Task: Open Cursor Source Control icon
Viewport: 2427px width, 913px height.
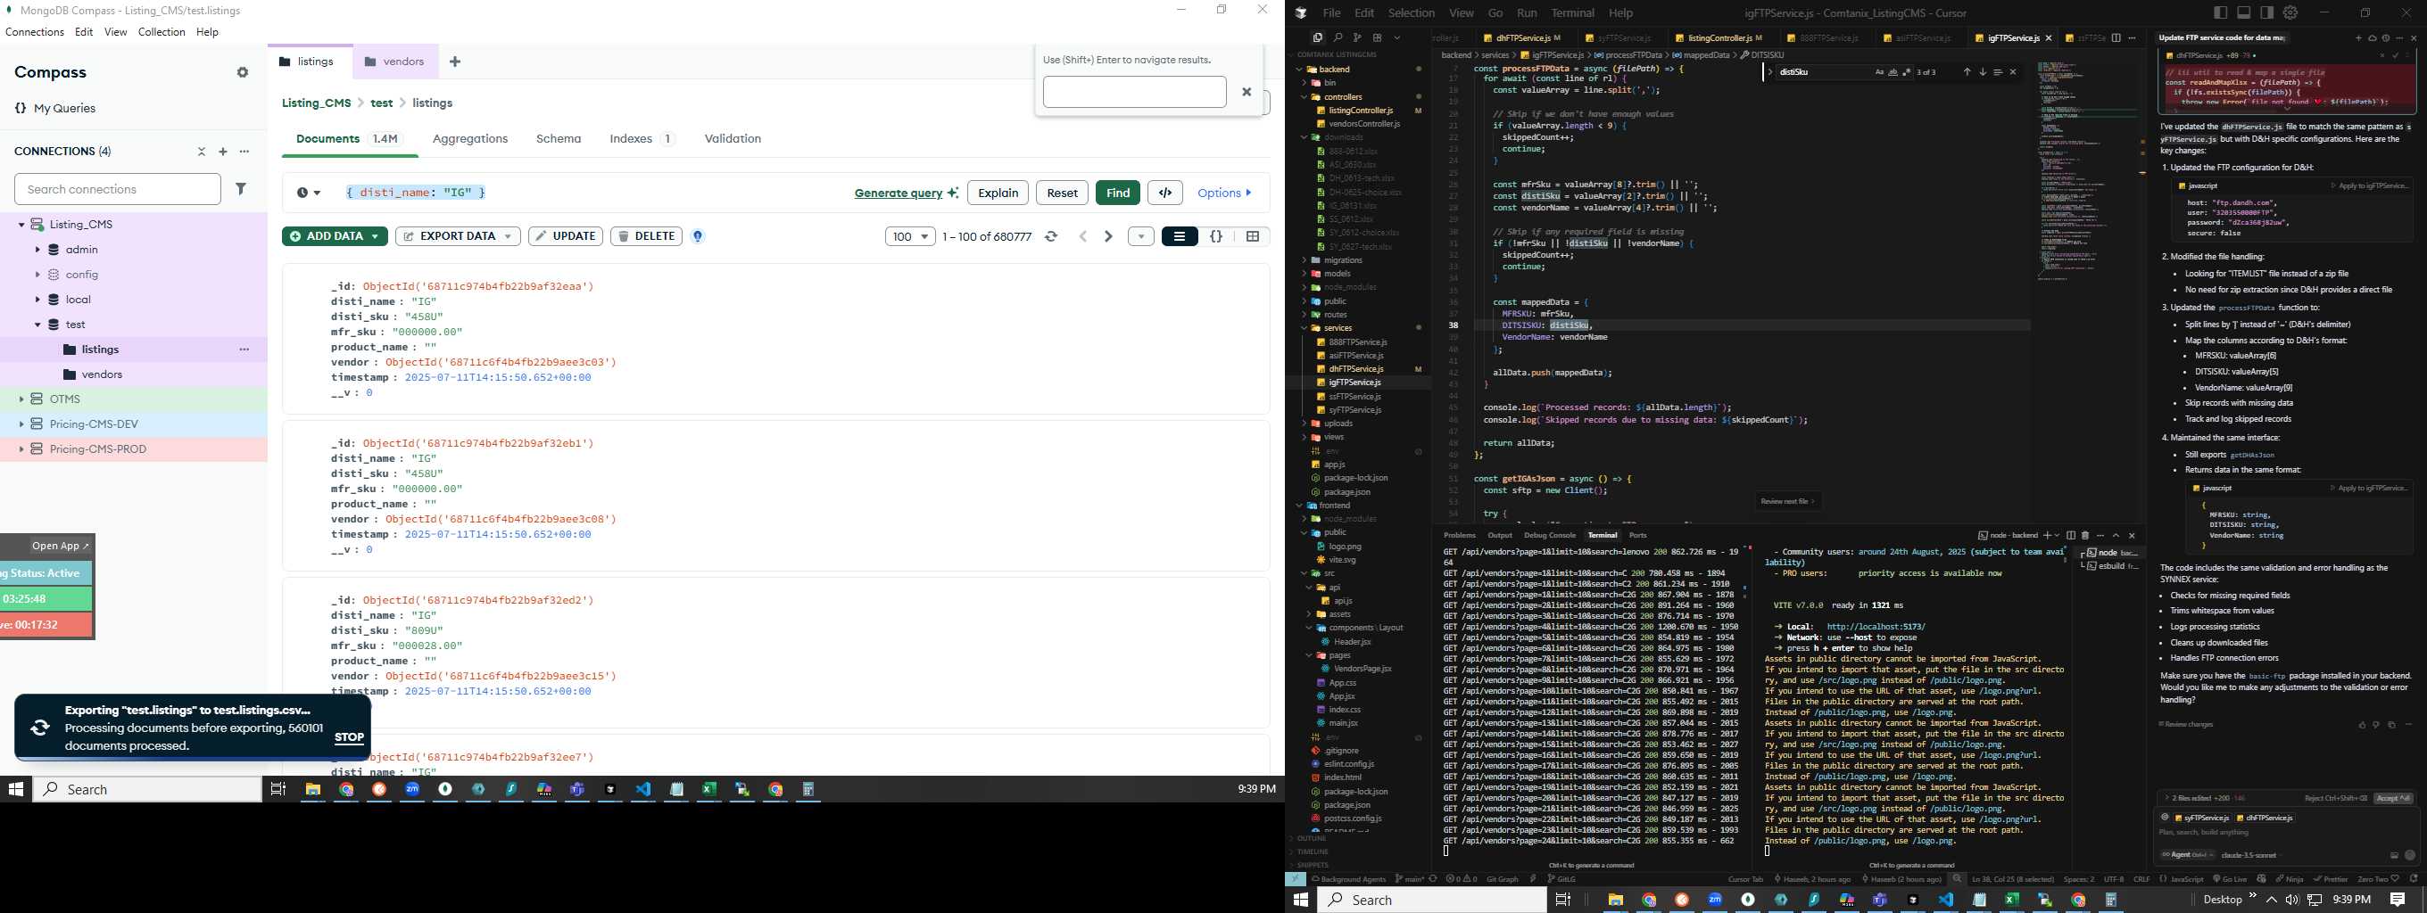Action: click(x=1356, y=37)
